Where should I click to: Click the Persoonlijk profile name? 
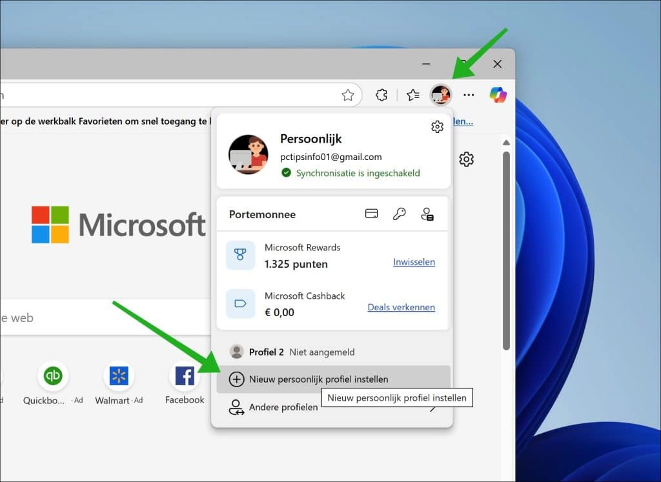[x=311, y=139]
